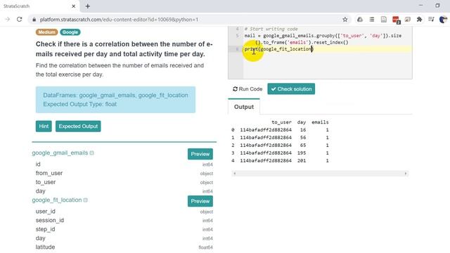Click the cast/screen extension icon

coord(408,20)
